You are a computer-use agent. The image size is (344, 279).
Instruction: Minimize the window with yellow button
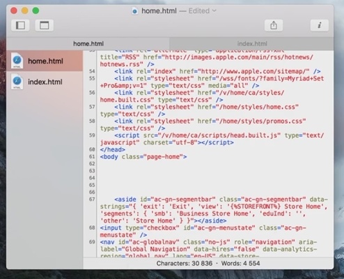click(x=24, y=10)
